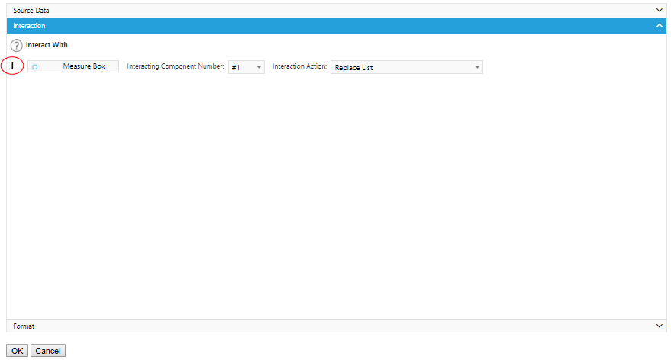Expand the Source Data section chevron
671x363 pixels.
click(x=659, y=10)
